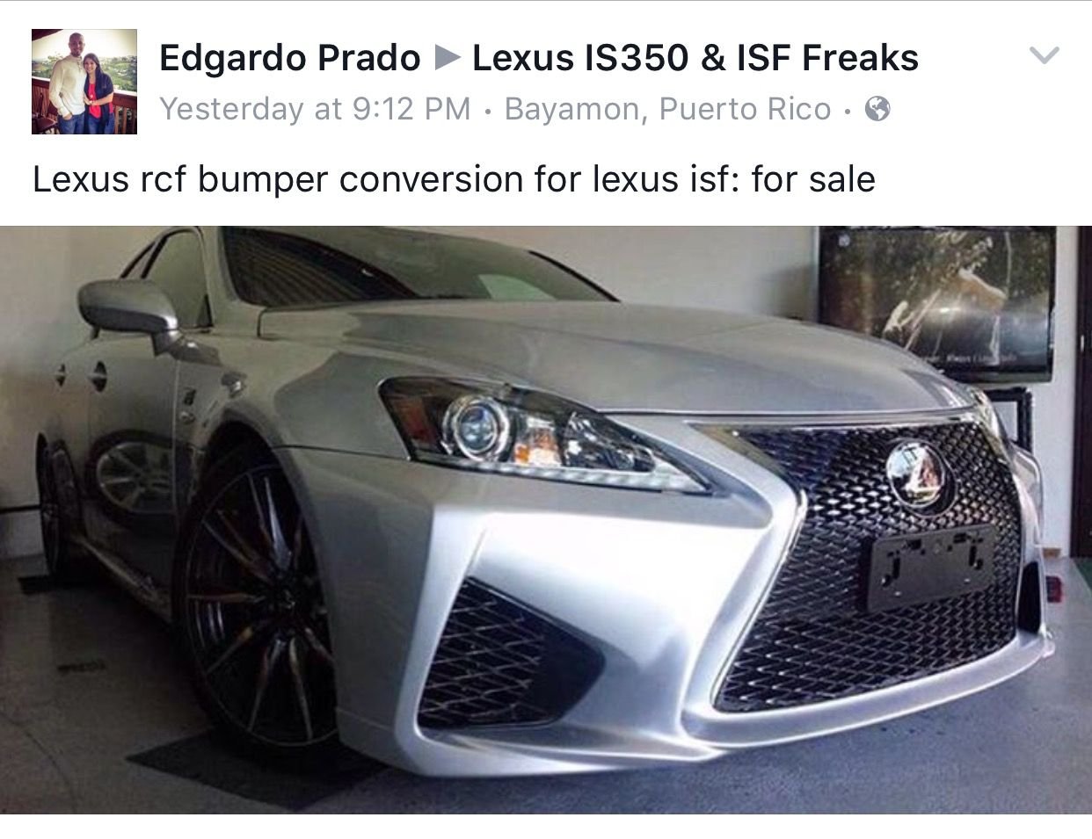Open the silver Lexus photo in full view

546,519
